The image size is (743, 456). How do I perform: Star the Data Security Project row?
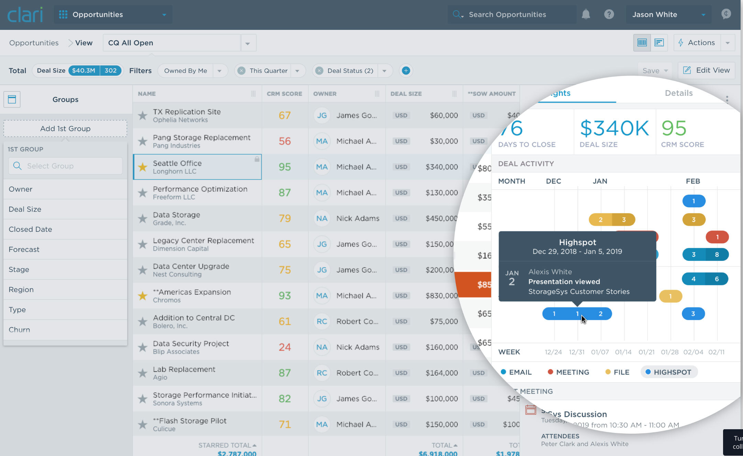[x=142, y=347]
